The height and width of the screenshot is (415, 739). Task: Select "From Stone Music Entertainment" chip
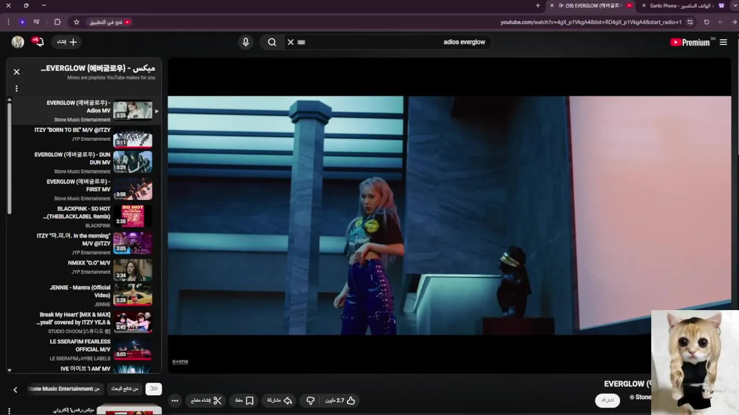pyautogui.click(x=65, y=389)
